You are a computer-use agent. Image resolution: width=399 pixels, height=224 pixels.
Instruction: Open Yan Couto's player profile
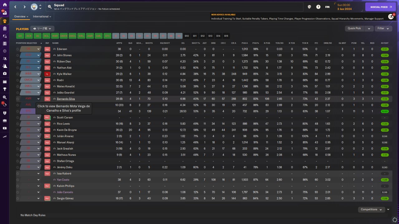click(63, 180)
